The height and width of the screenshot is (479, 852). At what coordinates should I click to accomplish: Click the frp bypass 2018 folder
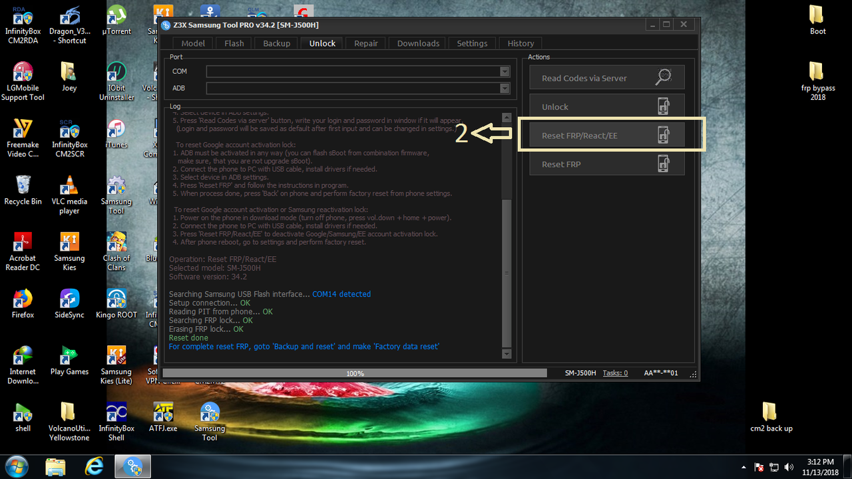pos(817,81)
